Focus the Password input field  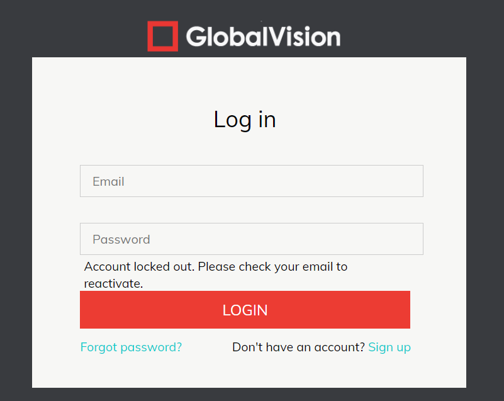point(252,239)
